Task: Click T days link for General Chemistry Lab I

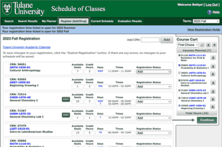Action: [100, 118]
